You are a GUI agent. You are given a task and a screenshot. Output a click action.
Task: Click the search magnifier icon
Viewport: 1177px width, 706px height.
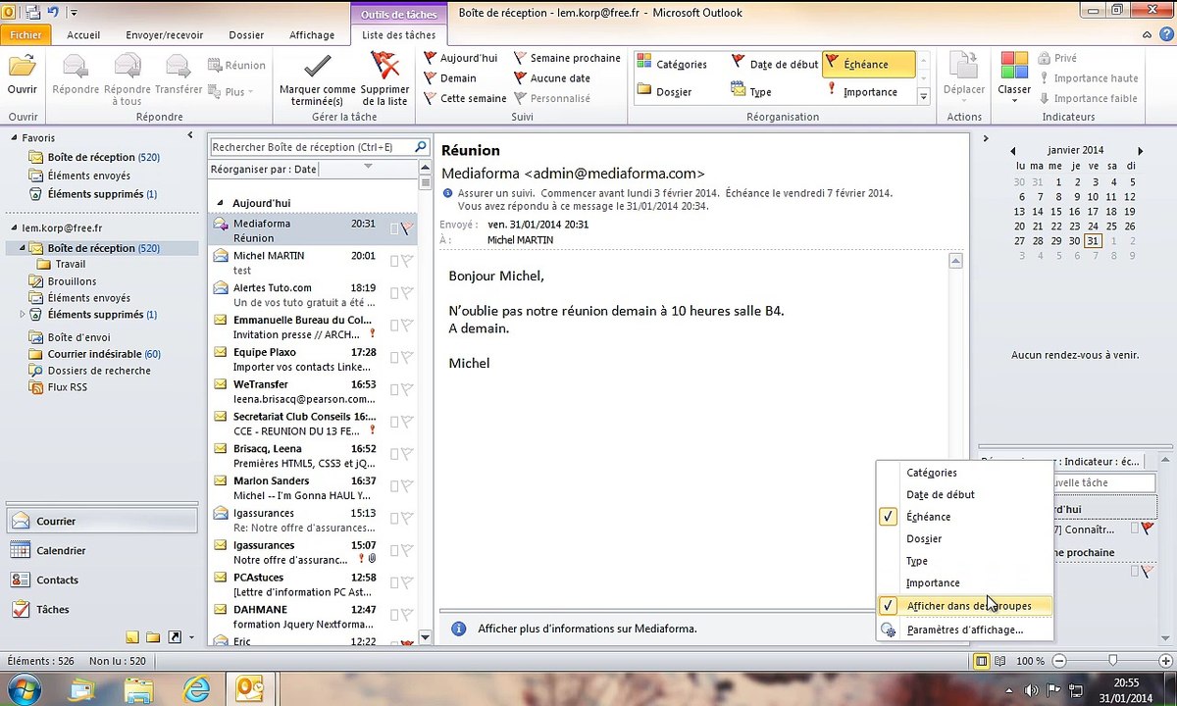click(421, 147)
